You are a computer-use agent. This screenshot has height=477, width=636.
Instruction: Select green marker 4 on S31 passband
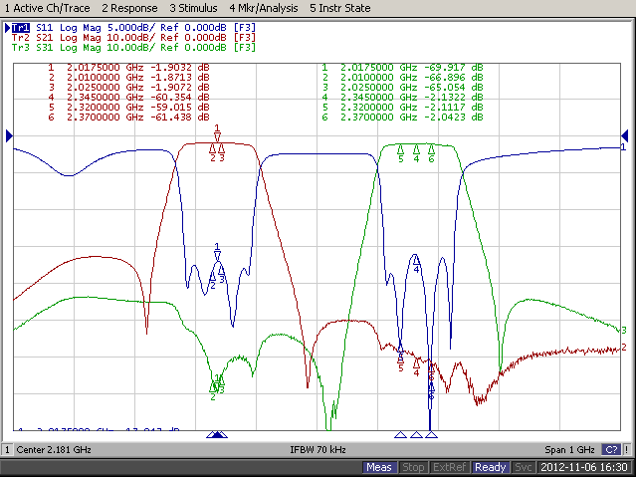416,153
